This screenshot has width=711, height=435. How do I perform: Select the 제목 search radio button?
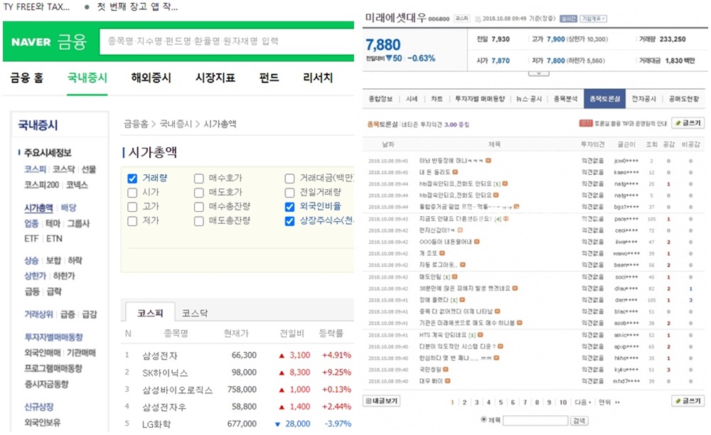coord(483,419)
